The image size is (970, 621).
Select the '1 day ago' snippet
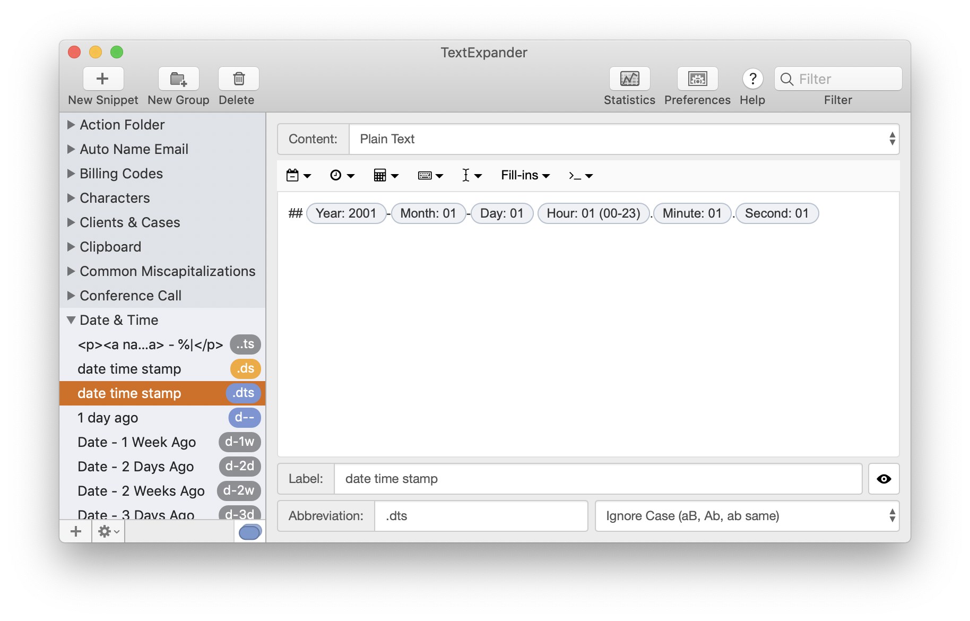pos(162,418)
